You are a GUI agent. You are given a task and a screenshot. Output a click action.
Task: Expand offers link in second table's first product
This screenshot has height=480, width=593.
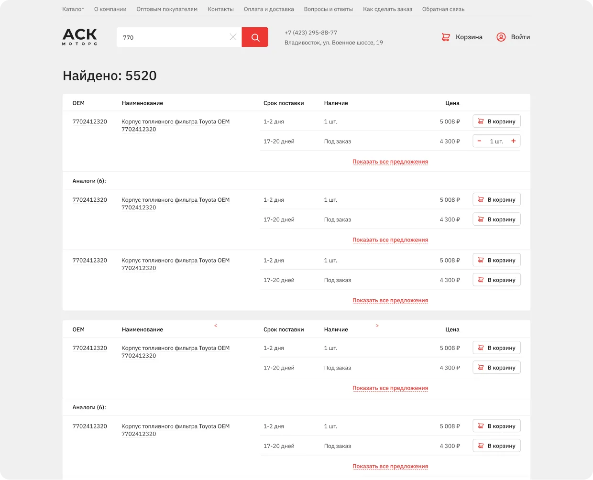(390, 388)
